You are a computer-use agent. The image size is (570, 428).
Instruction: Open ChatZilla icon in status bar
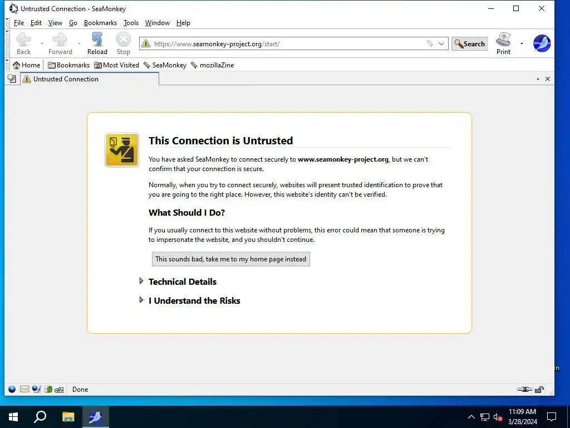pos(59,390)
